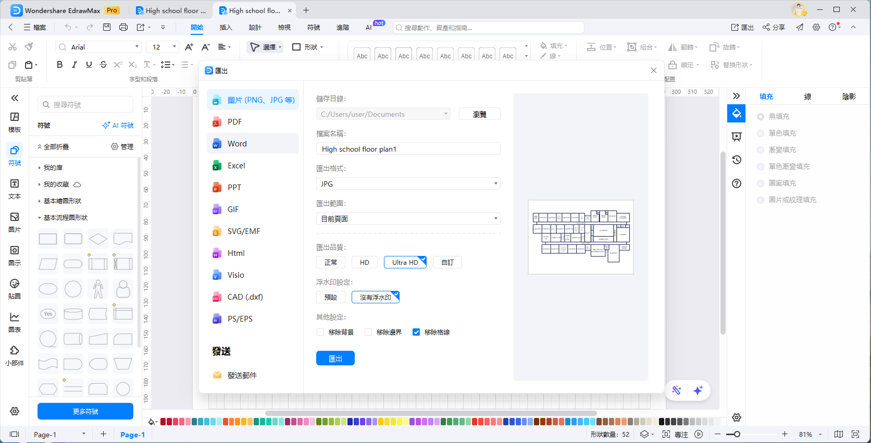Open the 插入 ribbon tab
Screen dimensions: 871x443
226,27
